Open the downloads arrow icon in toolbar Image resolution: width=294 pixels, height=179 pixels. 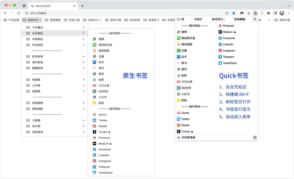pos(249,13)
